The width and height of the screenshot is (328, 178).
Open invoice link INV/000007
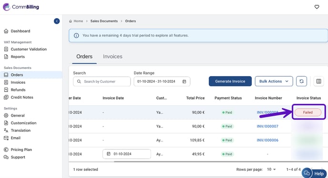click(x=267, y=126)
